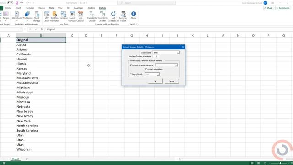The height and width of the screenshot is (165, 293).
Task: Select the DataXL ribbon tab
Action: pos(103,8)
